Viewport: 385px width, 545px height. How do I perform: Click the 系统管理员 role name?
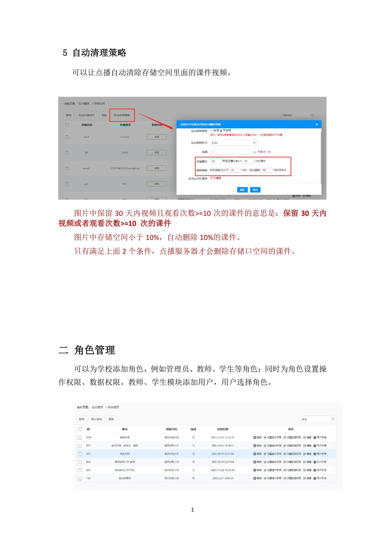pyautogui.click(x=124, y=478)
